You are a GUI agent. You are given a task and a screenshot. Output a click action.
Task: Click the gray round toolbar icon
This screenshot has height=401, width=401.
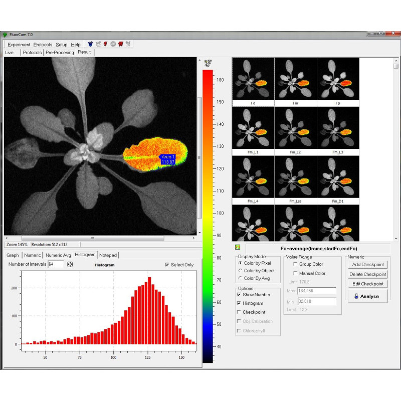113,44
